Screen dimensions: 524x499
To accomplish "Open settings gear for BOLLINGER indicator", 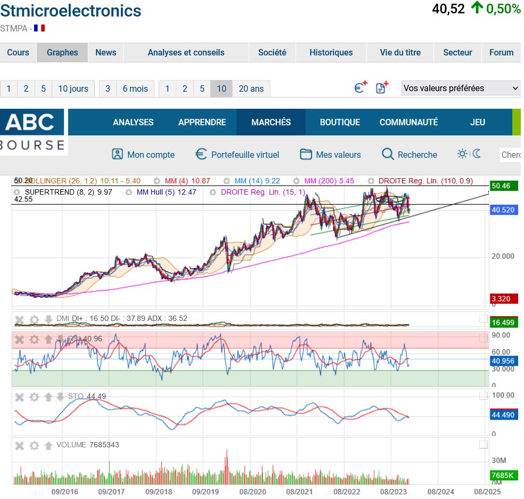I will click(x=17, y=181).
